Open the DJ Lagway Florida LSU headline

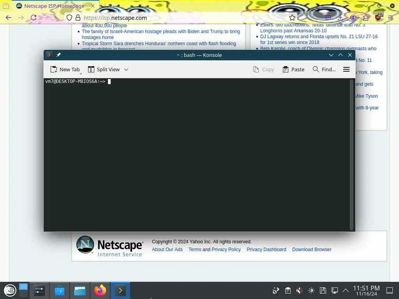pos(319,39)
